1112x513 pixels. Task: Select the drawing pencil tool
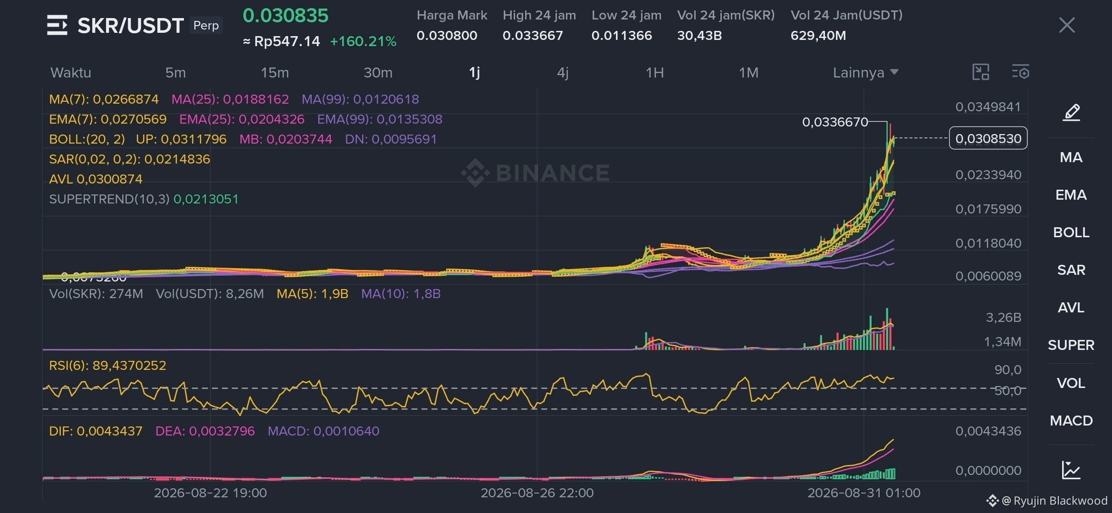1071,112
